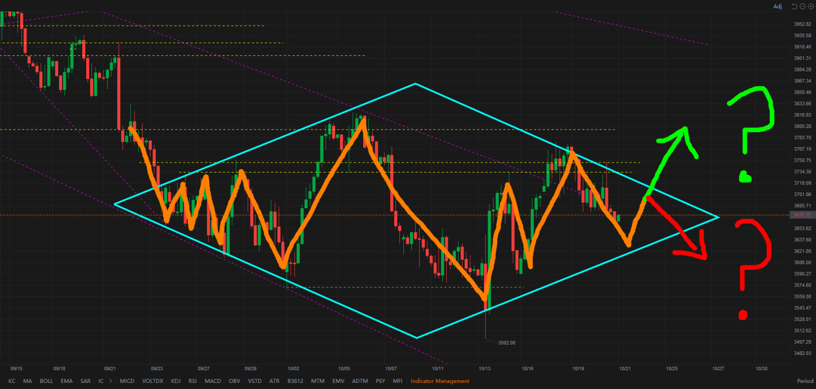Show the KDJ indicator

point(176,381)
